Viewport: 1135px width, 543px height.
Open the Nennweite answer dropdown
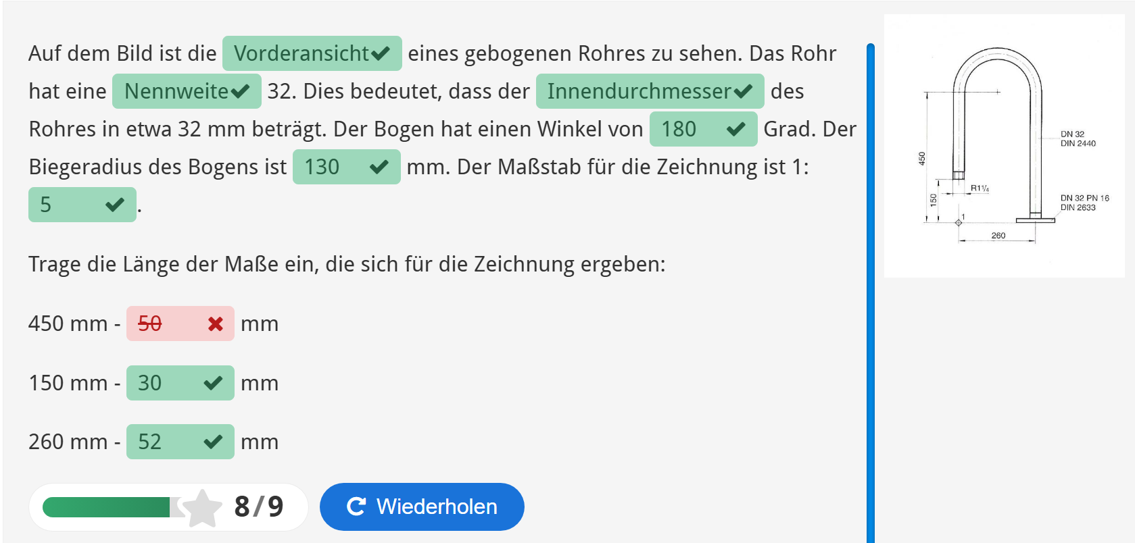pyautogui.click(x=176, y=91)
